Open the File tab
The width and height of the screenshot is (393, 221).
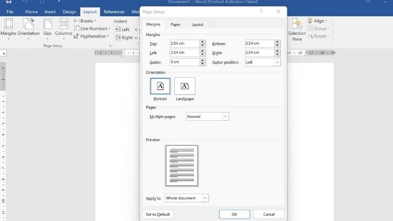(10, 12)
